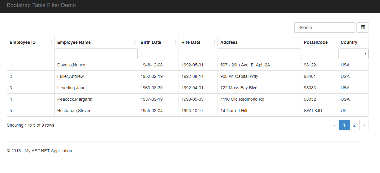The image size is (380, 173).
Task: Focus the table Search box
Action: [324, 27]
